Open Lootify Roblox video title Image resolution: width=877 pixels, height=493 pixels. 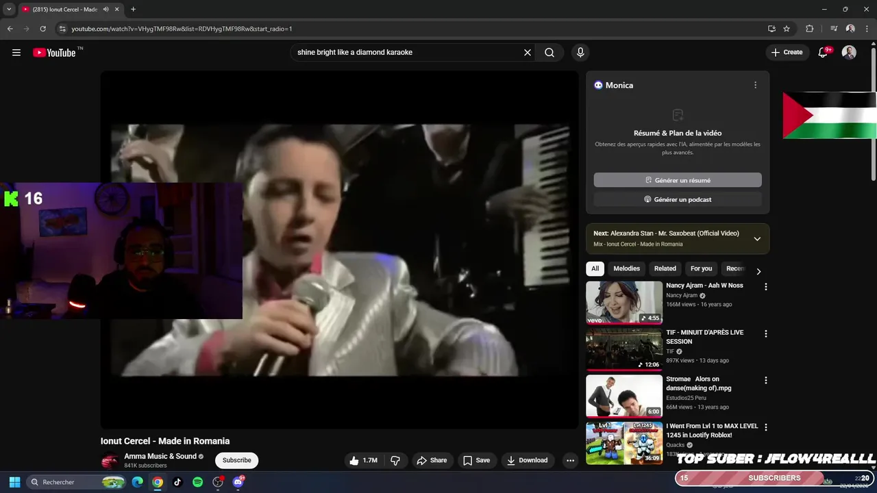tap(712, 431)
